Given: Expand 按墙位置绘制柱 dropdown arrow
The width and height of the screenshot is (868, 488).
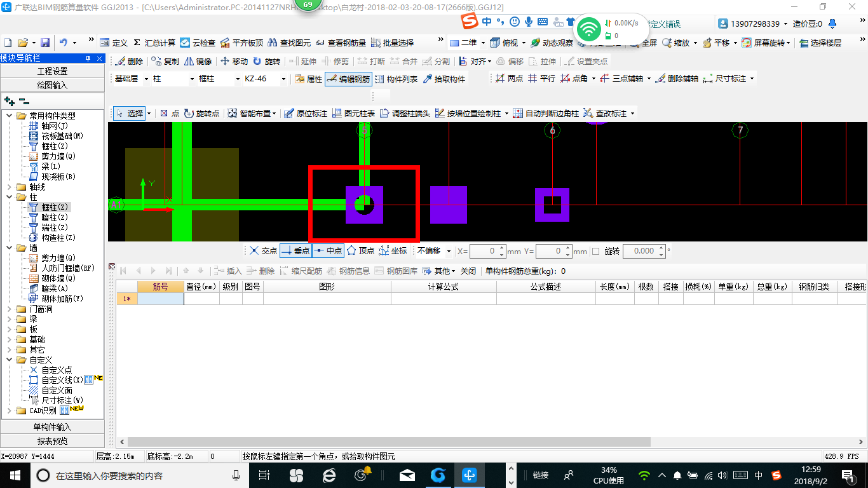Looking at the screenshot, I should pyautogui.click(x=506, y=114).
